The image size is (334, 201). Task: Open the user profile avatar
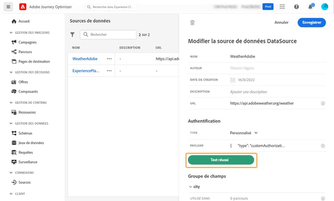(x=324, y=7)
